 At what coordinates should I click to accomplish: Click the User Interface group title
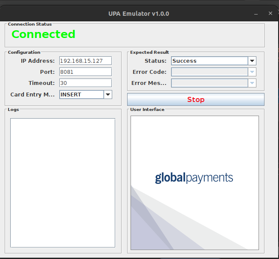coord(147,110)
